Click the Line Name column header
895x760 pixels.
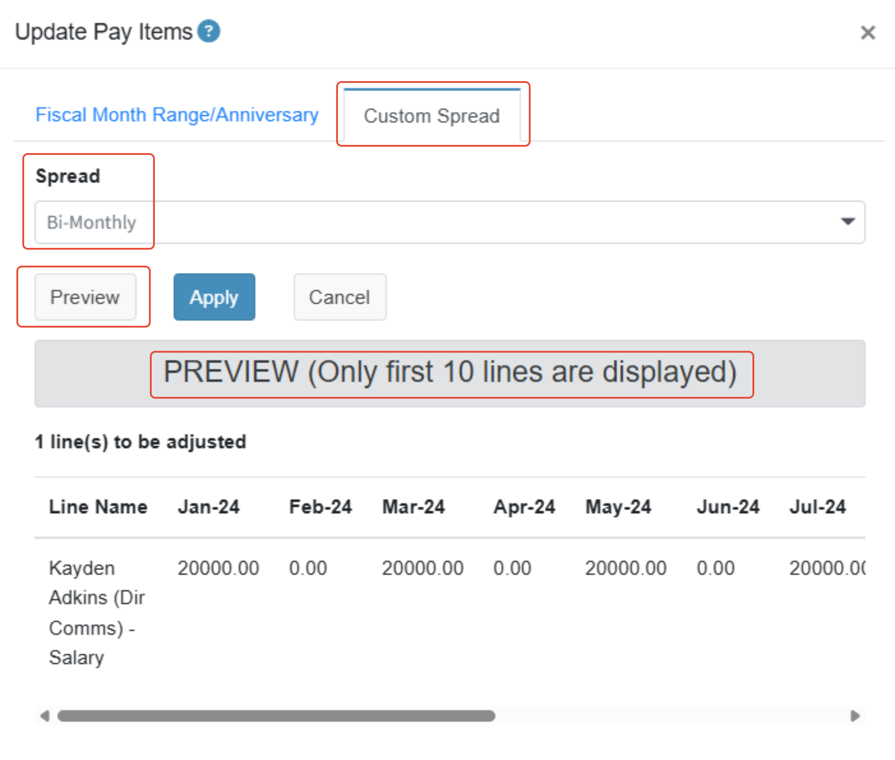point(98,507)
